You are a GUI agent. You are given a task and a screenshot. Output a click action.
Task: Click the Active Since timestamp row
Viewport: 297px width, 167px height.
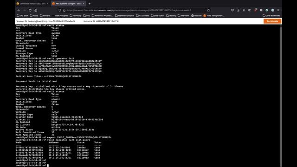(55, 130)
